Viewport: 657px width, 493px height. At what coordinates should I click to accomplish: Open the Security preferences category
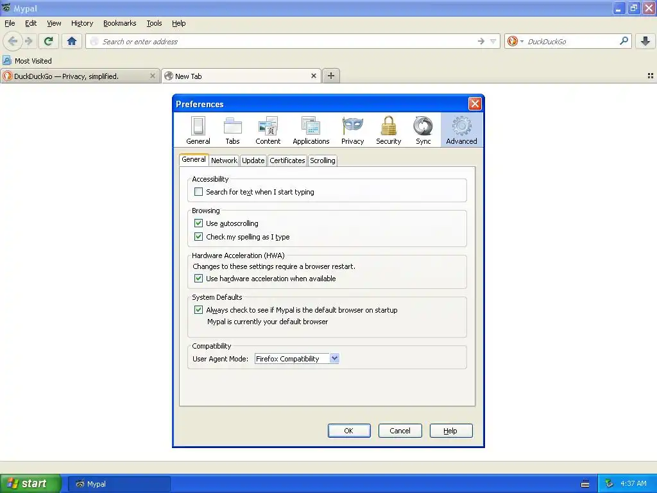pyautogui.click(x=388, y=130)
